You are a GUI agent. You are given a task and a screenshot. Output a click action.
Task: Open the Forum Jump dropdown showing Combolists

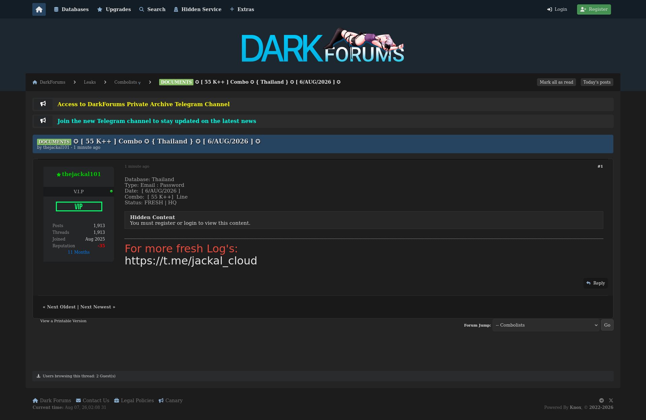coord(546,325)
